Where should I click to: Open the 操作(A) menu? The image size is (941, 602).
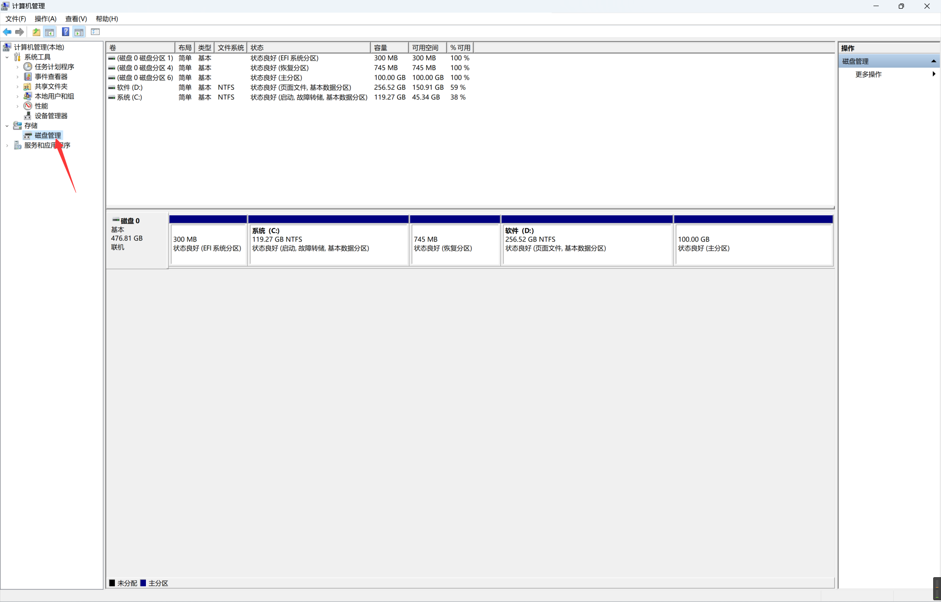45,19
